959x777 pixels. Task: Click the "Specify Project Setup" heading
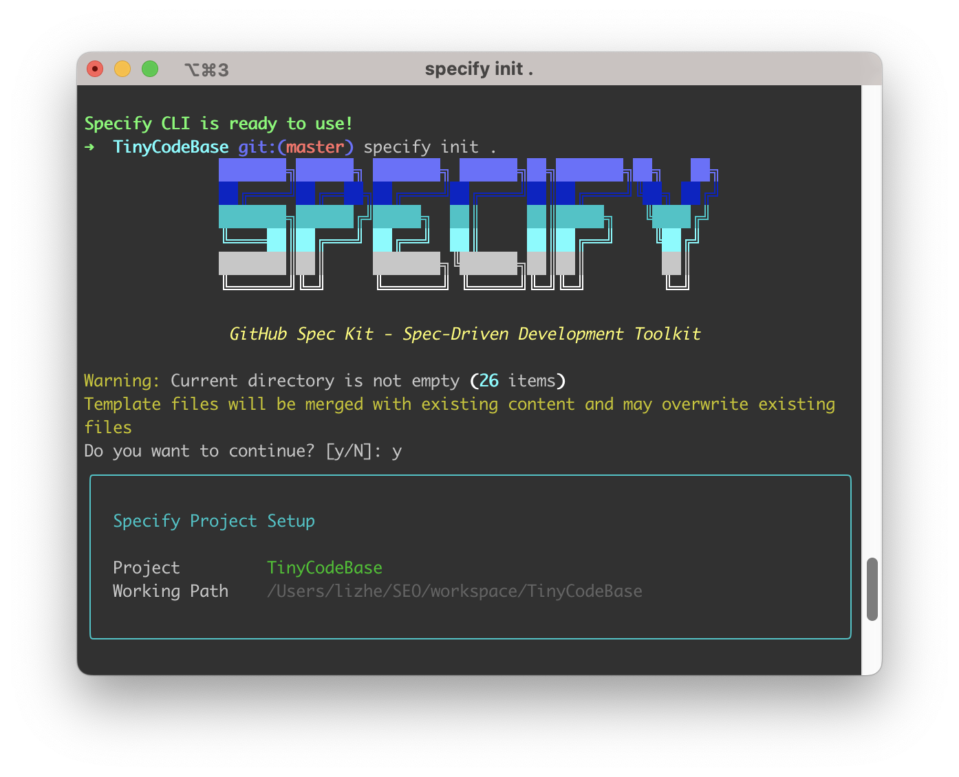tap(214, 521)
